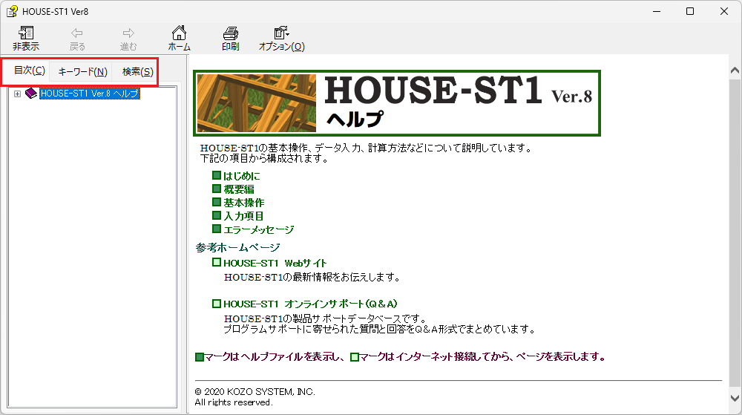742x415 pixels.
Task: Open the 入力項目 help link
Action: [x=243, y=216]
